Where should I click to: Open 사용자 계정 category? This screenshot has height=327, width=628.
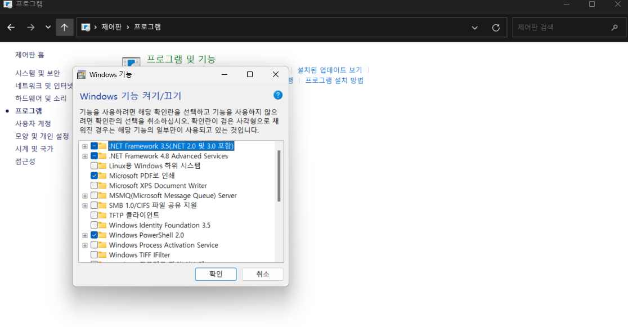coord(33,123)
